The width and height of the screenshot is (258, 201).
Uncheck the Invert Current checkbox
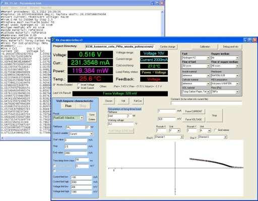pos(78,88)
